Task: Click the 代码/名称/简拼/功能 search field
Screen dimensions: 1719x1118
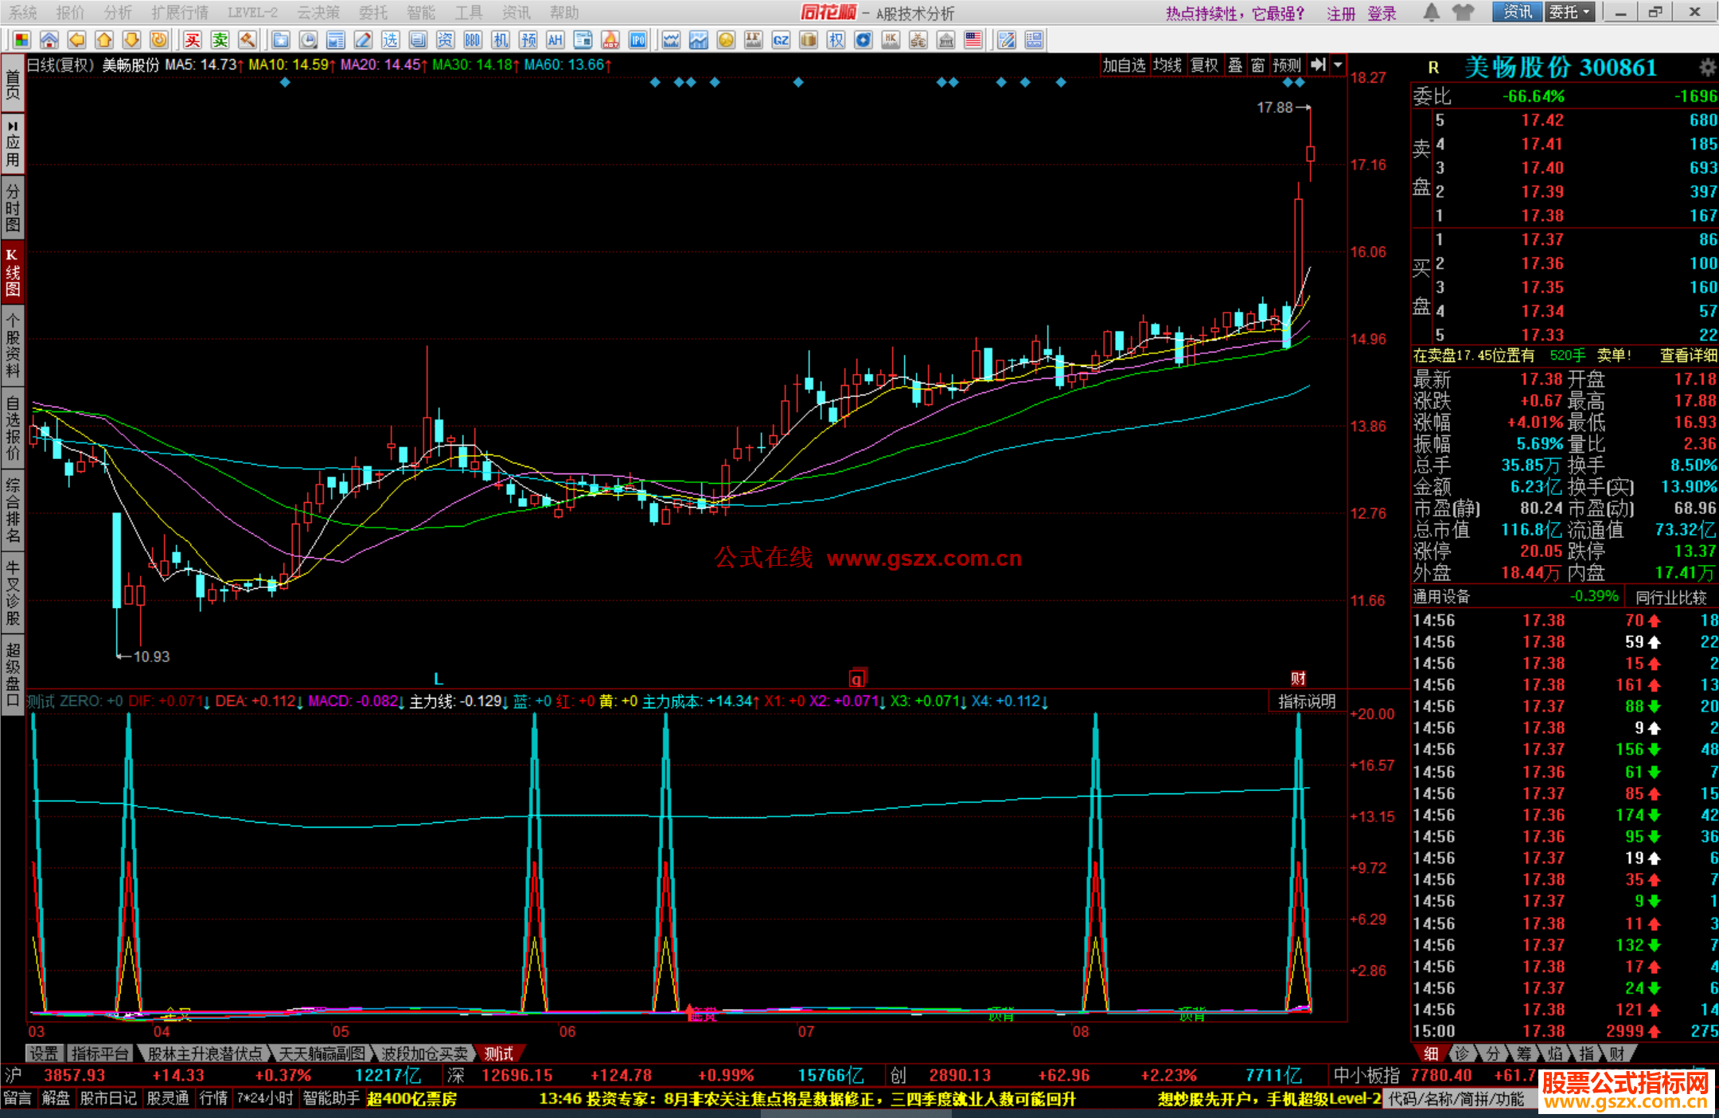Action: click(1456, 1099)
